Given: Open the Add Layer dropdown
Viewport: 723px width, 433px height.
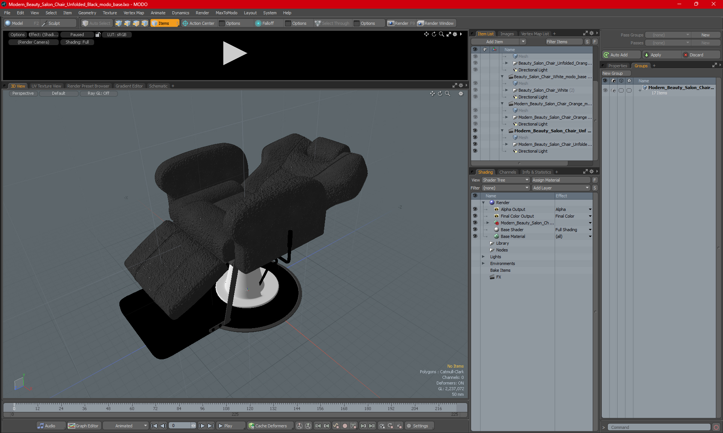Looking at the screenshot, I should point(561,188).
